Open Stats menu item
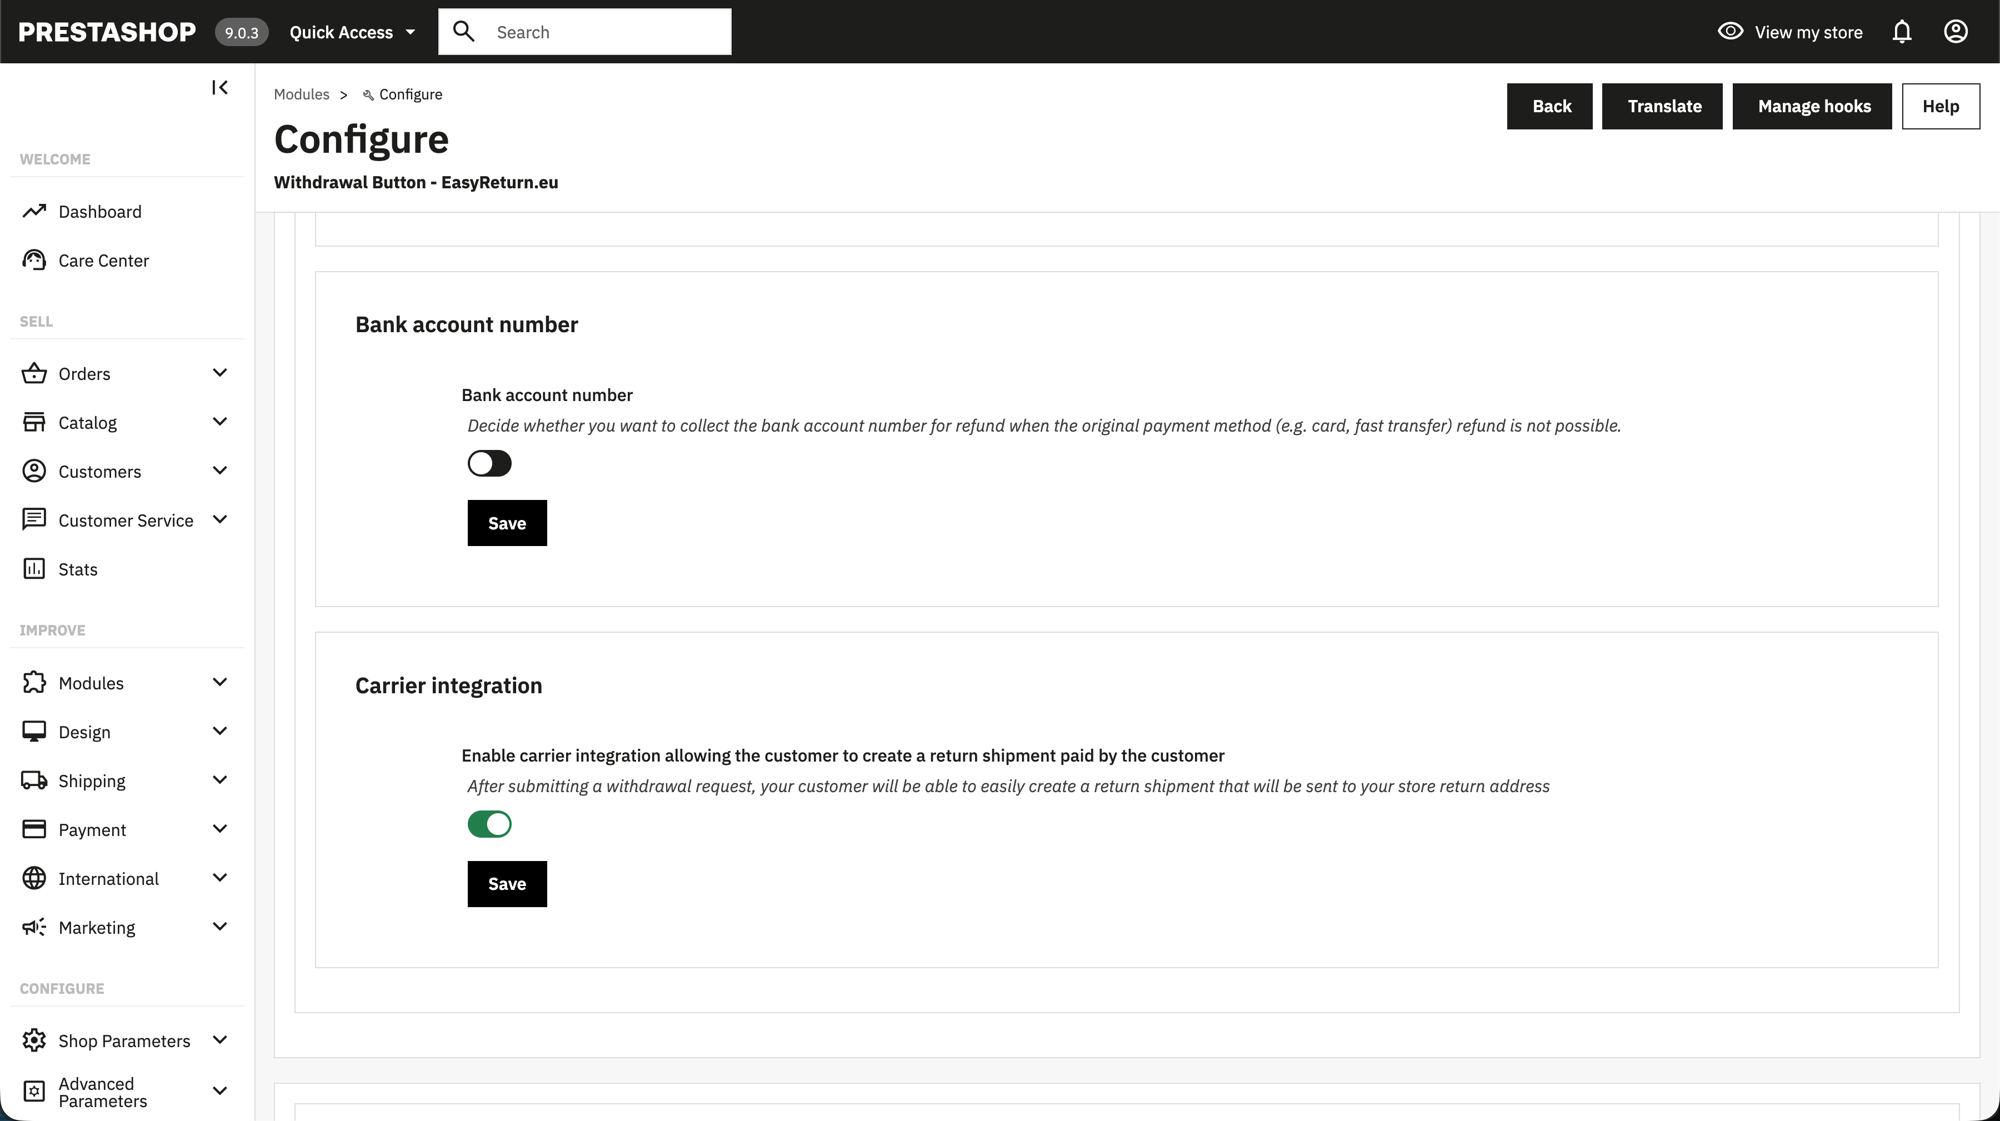The width and height of the screenshot is (2000, 1121). [78, 569]
